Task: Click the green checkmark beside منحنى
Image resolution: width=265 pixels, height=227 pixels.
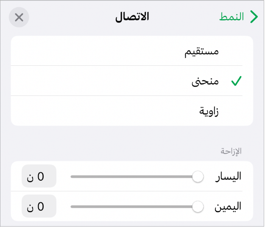Action: (236, 81)
